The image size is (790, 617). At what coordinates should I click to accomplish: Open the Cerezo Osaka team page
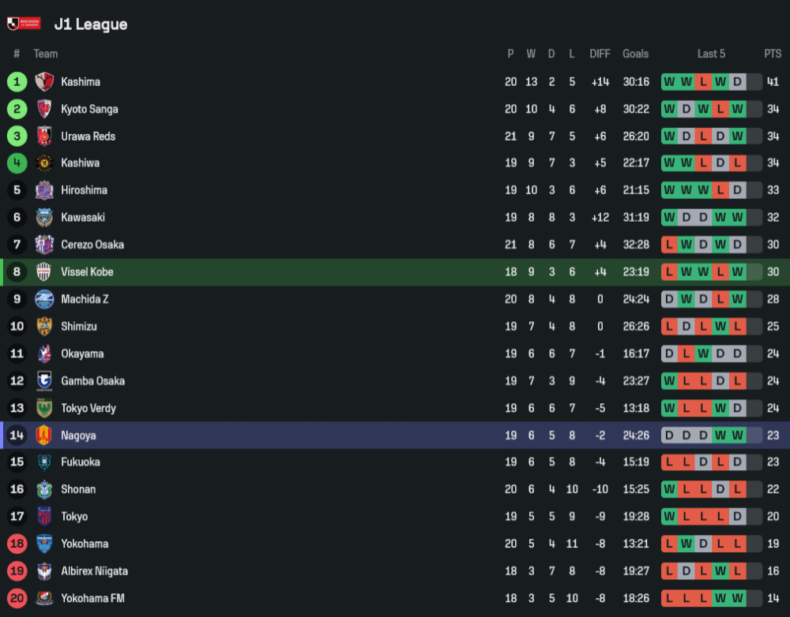coord(92,245)
